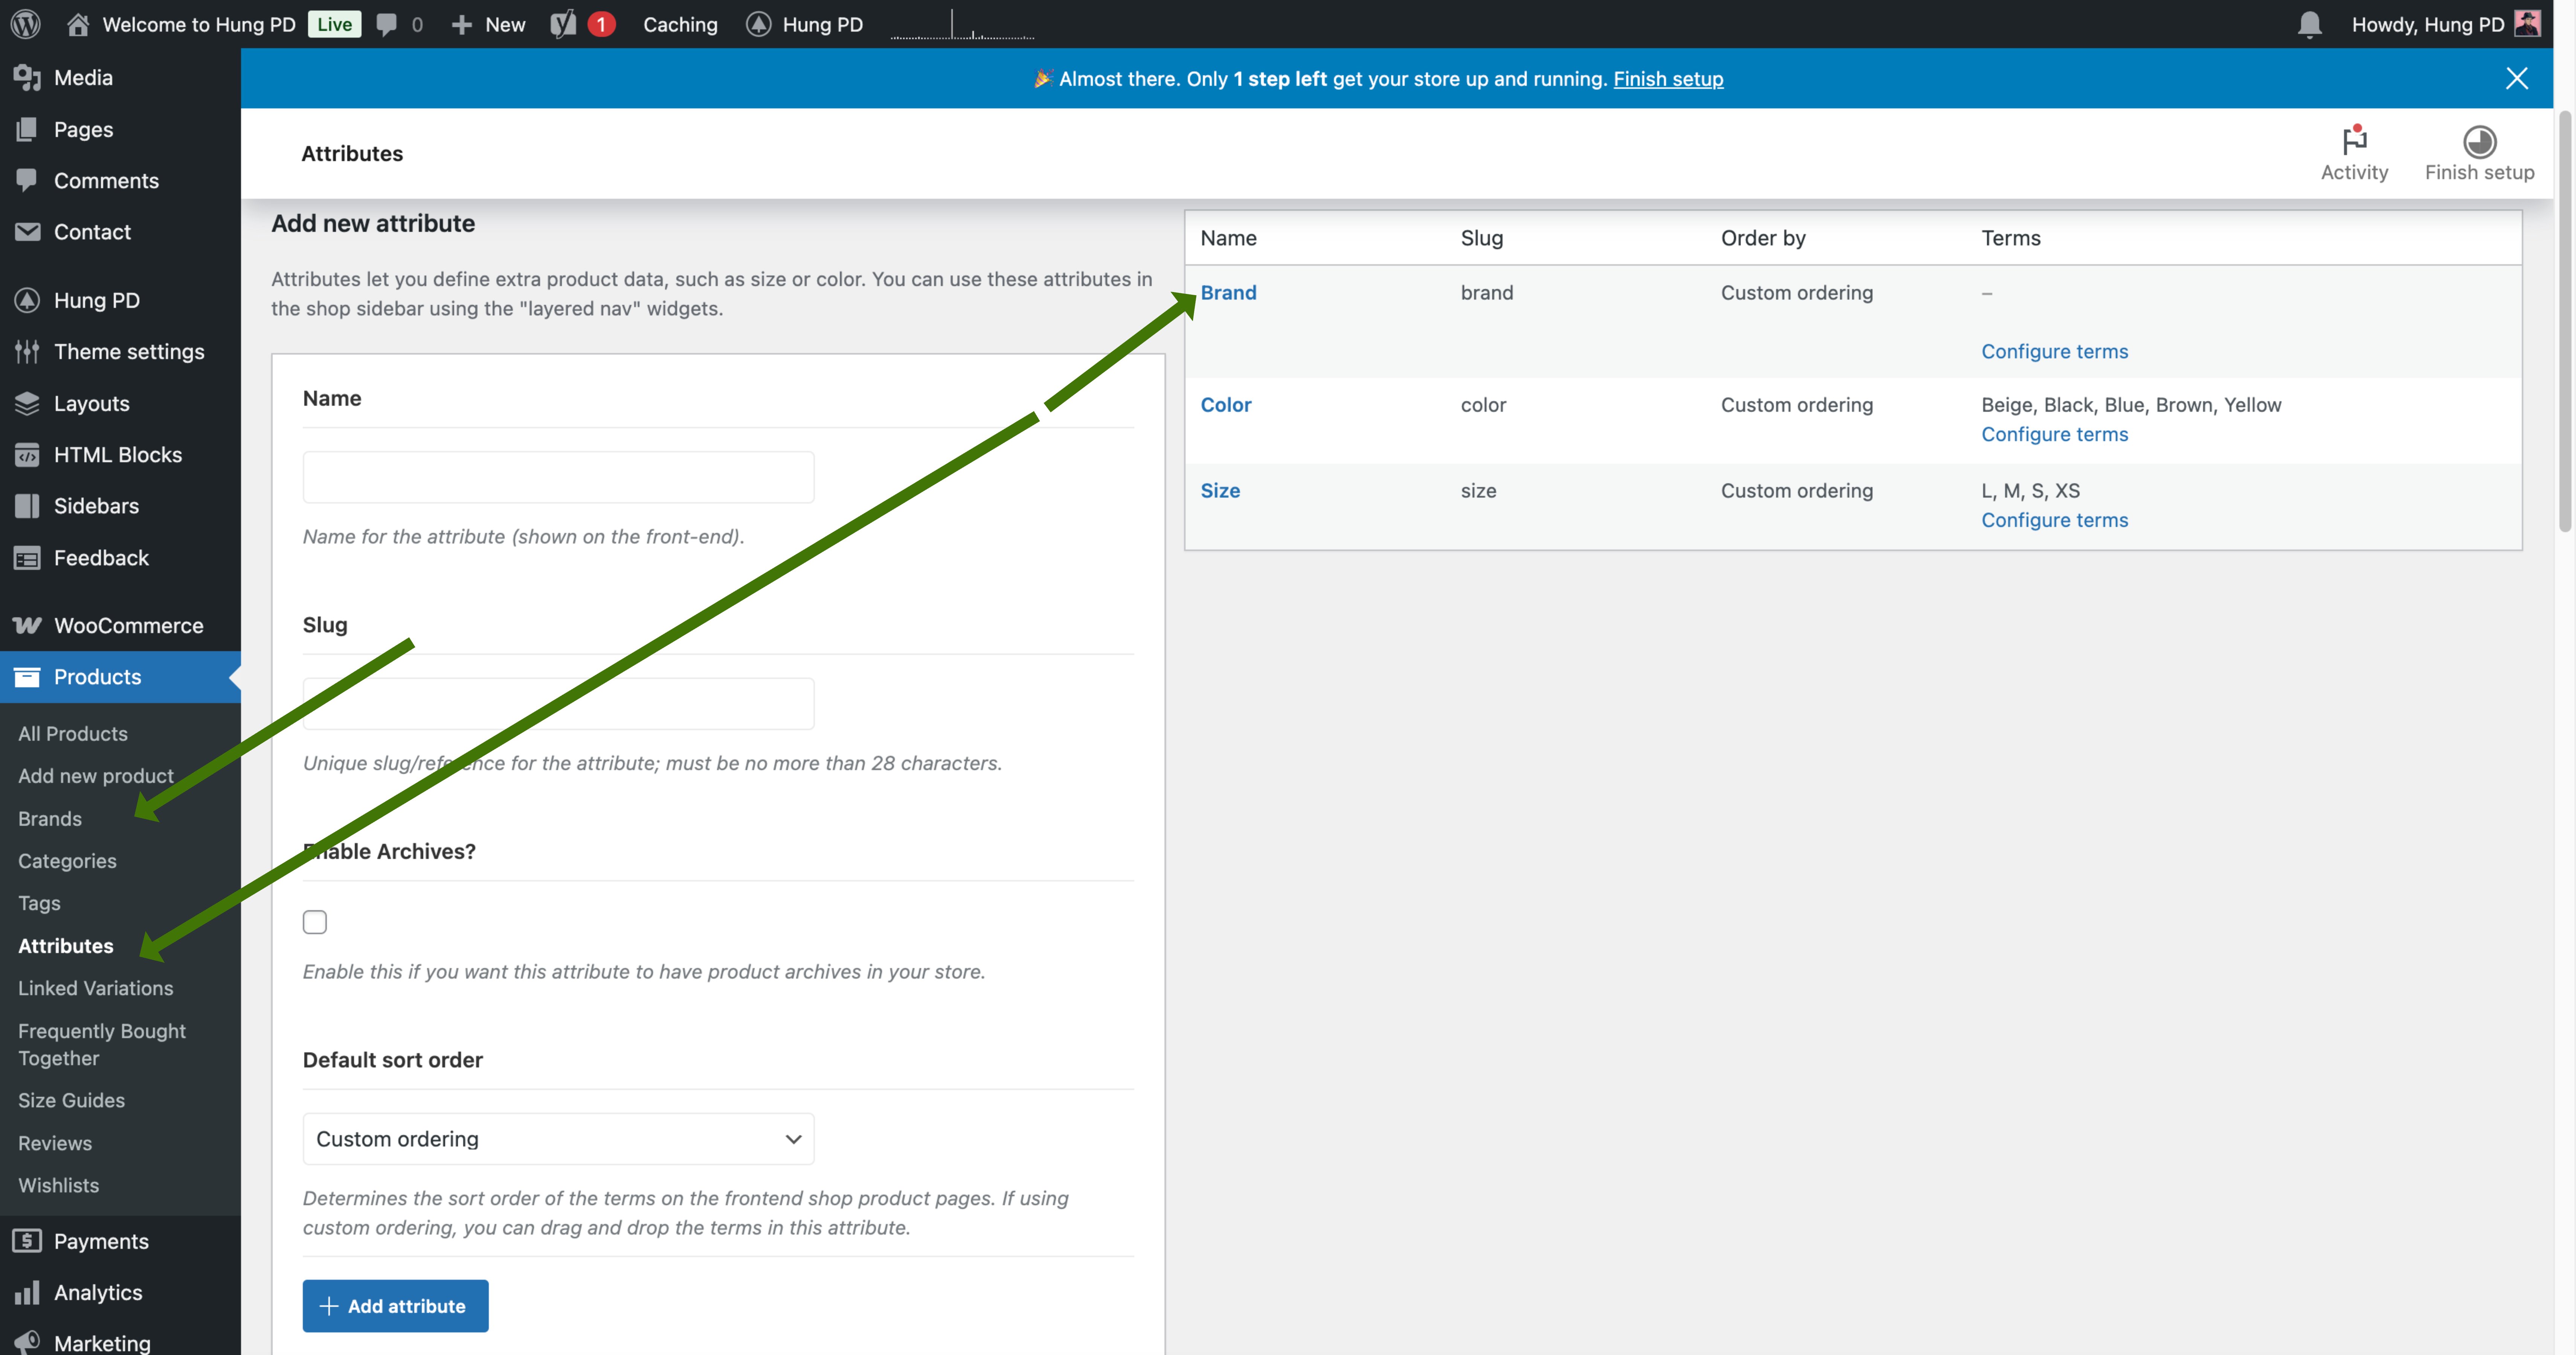Tick the Enable Archives checkbox
The height and width of the screenshot is (1355, 2576).
[x=314, y=921]
